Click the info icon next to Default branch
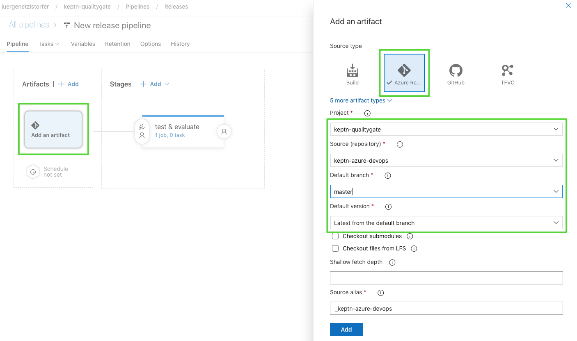 387,175
